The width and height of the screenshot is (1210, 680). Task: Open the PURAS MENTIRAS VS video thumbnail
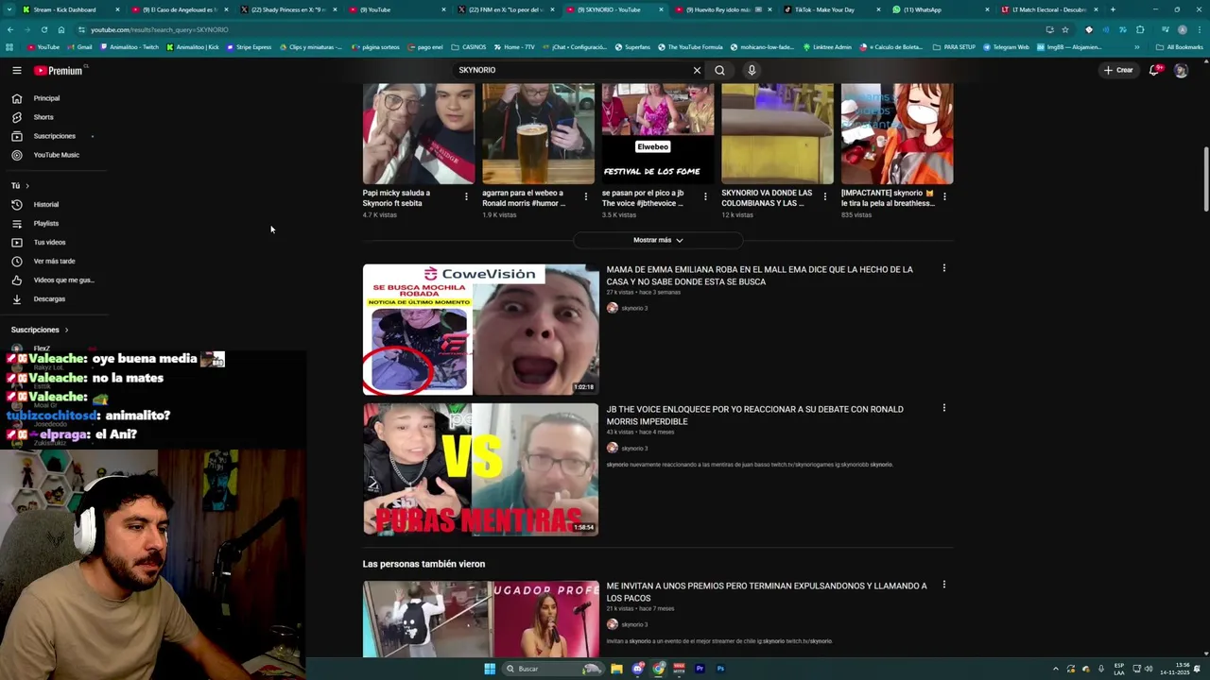[480, 469]
